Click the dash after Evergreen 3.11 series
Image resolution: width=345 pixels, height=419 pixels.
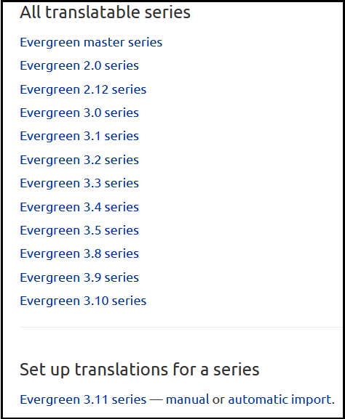[x=156, y=400]
